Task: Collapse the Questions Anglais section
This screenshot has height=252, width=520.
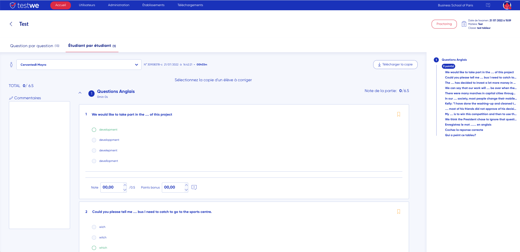Action: tap(80, 93)
